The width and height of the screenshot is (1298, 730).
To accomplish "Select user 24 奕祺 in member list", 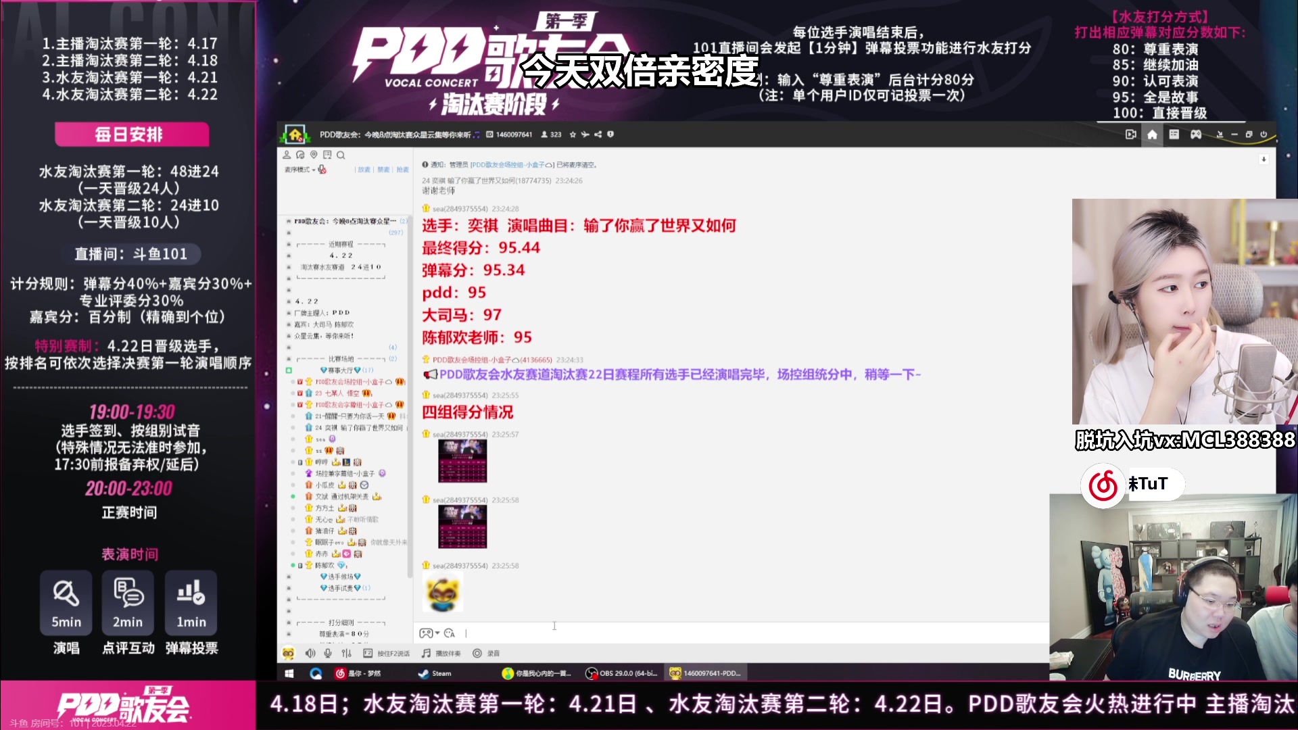I will [x=354, y=427].
